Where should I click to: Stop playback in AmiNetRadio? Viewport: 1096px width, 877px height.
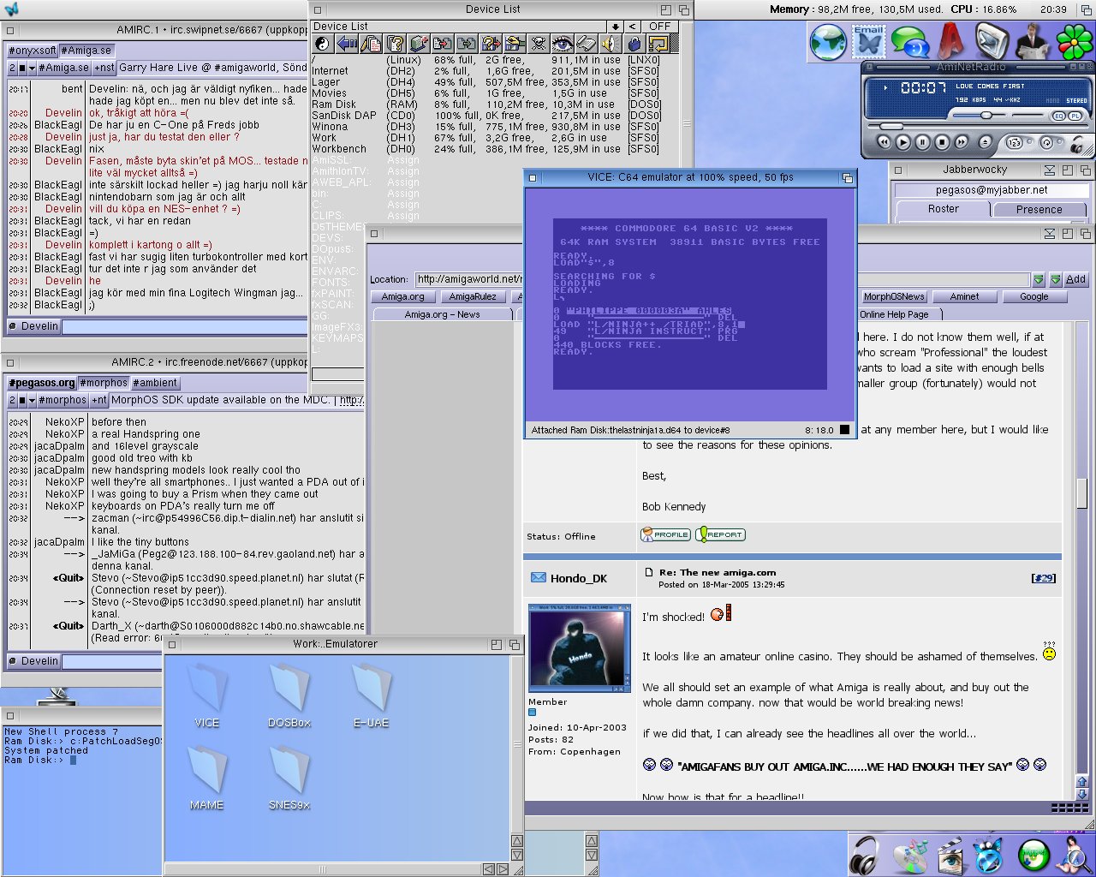942,142
